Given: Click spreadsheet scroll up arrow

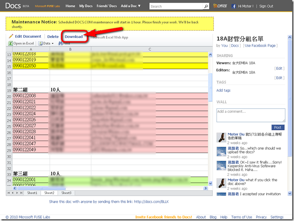Looking at the screenshot, I should coord(210,55).
